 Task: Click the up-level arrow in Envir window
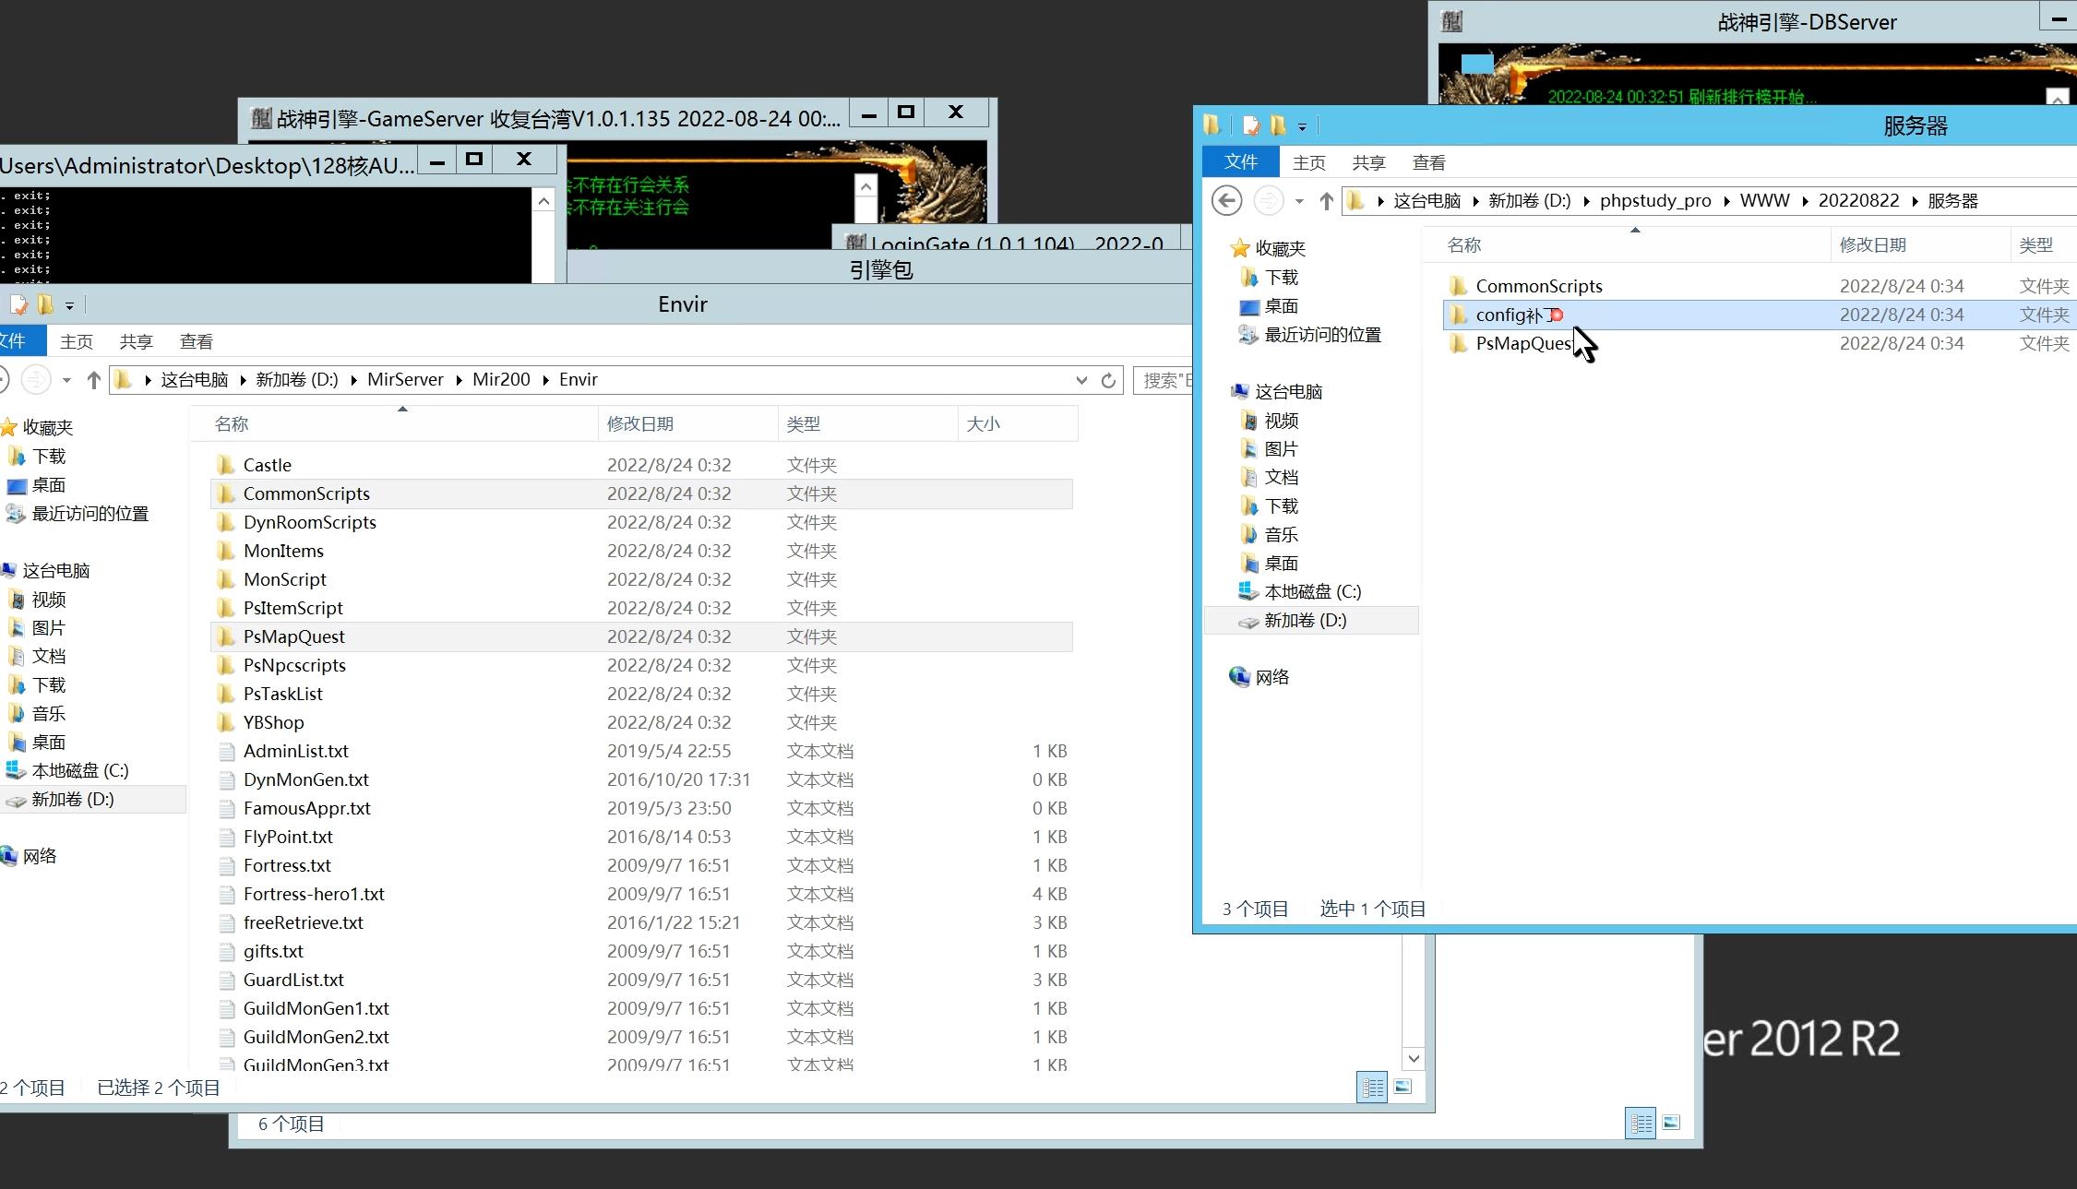(x=93, y=379)
